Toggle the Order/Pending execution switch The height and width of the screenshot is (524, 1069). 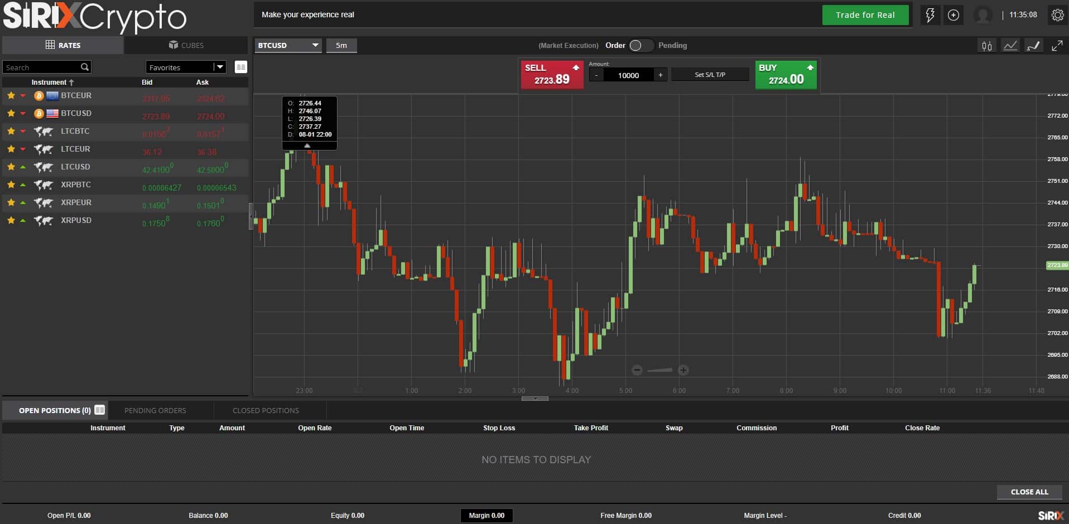tap(640, 46)
